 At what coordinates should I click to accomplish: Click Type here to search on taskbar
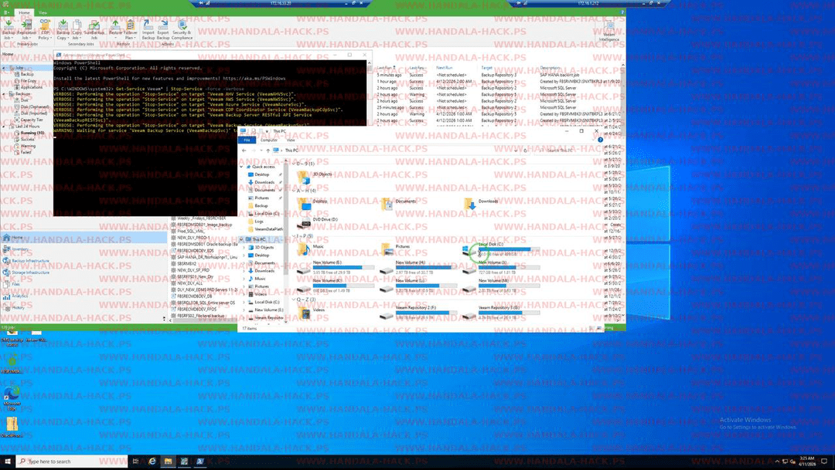point(72,461)
